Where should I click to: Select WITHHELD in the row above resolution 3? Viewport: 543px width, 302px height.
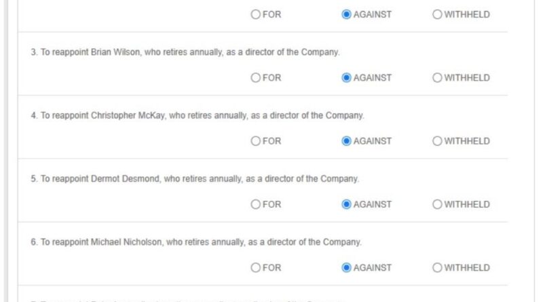tap(437, 14)
